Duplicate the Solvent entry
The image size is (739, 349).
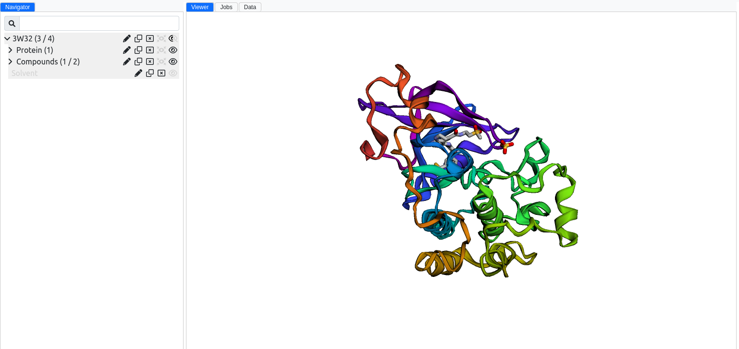pos(150,73)
